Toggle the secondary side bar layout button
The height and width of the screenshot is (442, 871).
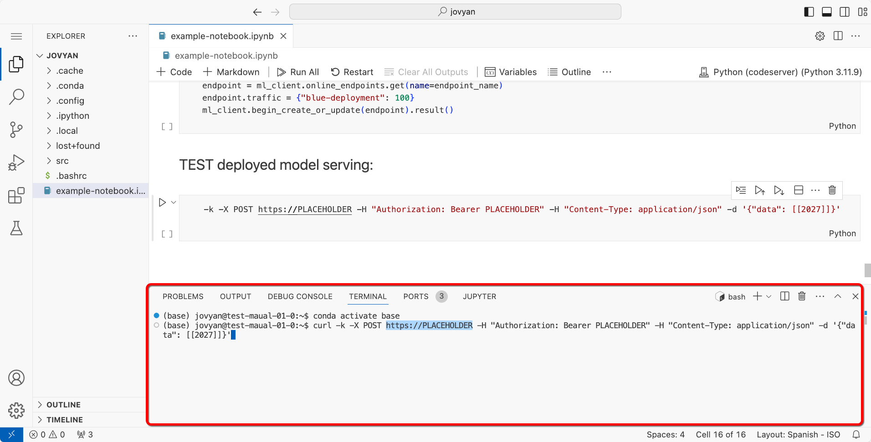[x=845, y=12]
